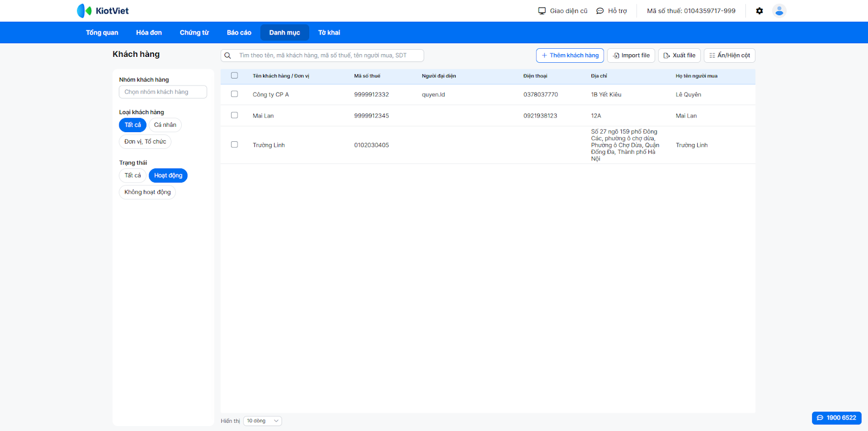The image size is (868, 431).
Task: Open the user profile avatar
Action: [779, 11]
